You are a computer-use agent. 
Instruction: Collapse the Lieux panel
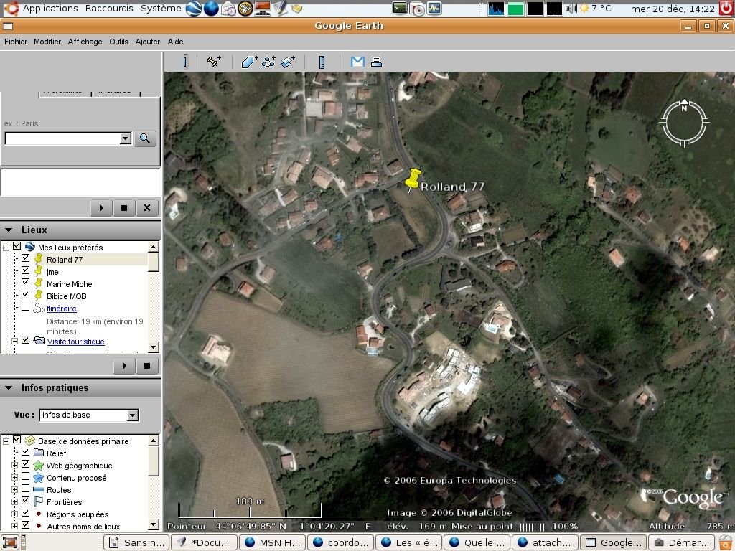(9, 230)
